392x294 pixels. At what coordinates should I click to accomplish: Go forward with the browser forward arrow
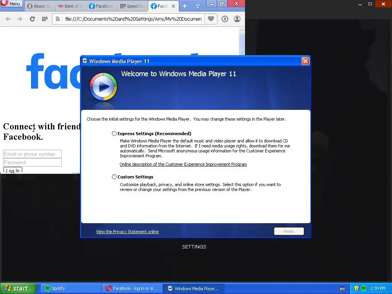click(20, 19)
